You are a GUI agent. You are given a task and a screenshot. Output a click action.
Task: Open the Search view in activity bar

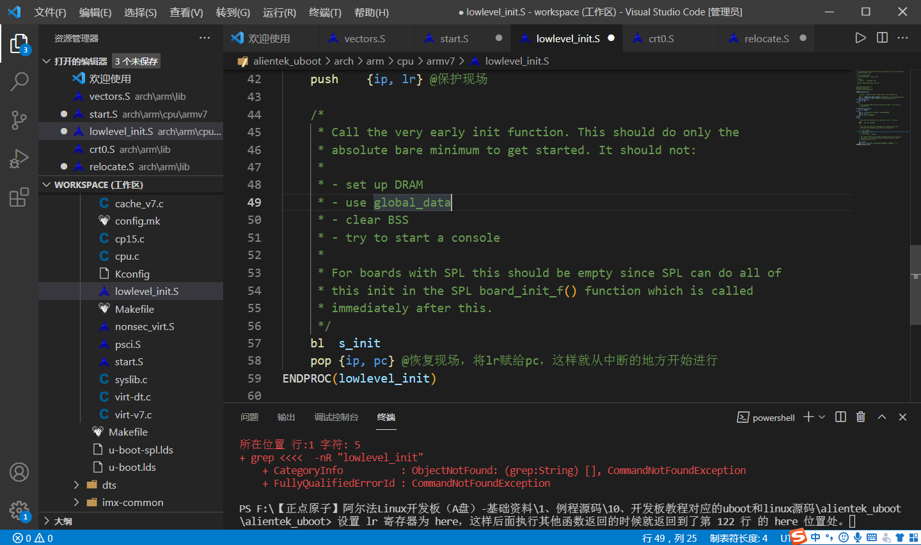19,81
